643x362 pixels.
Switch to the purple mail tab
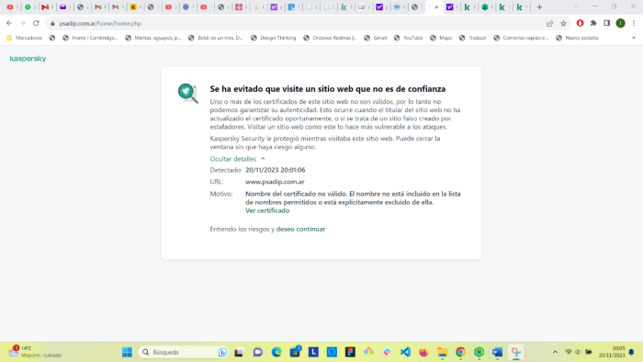(x=63, y=7)
